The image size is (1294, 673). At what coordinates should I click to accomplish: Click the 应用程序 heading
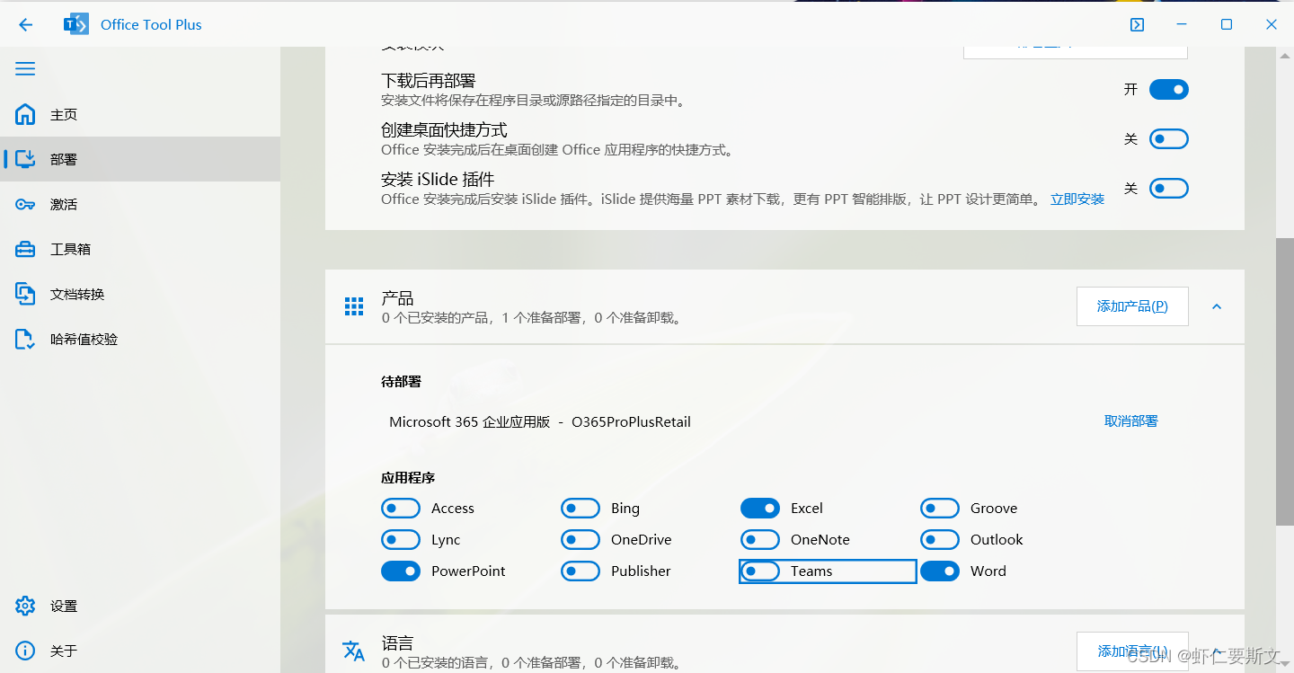(x=408, y=478)
